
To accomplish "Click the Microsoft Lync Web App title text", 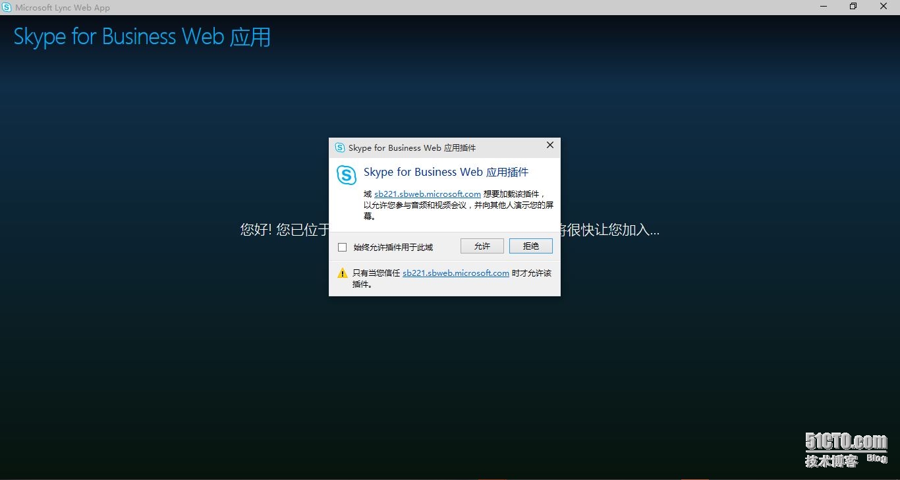I will 63,8.
